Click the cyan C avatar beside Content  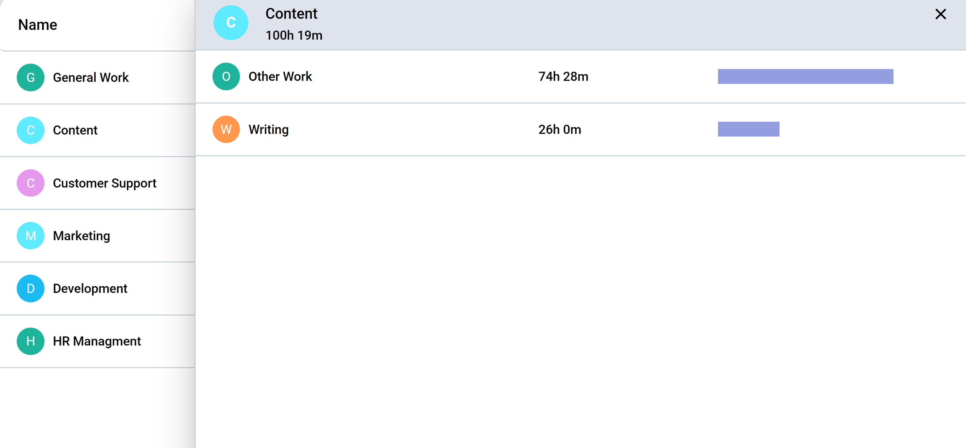pyautogui.click(x=30, y=130)
